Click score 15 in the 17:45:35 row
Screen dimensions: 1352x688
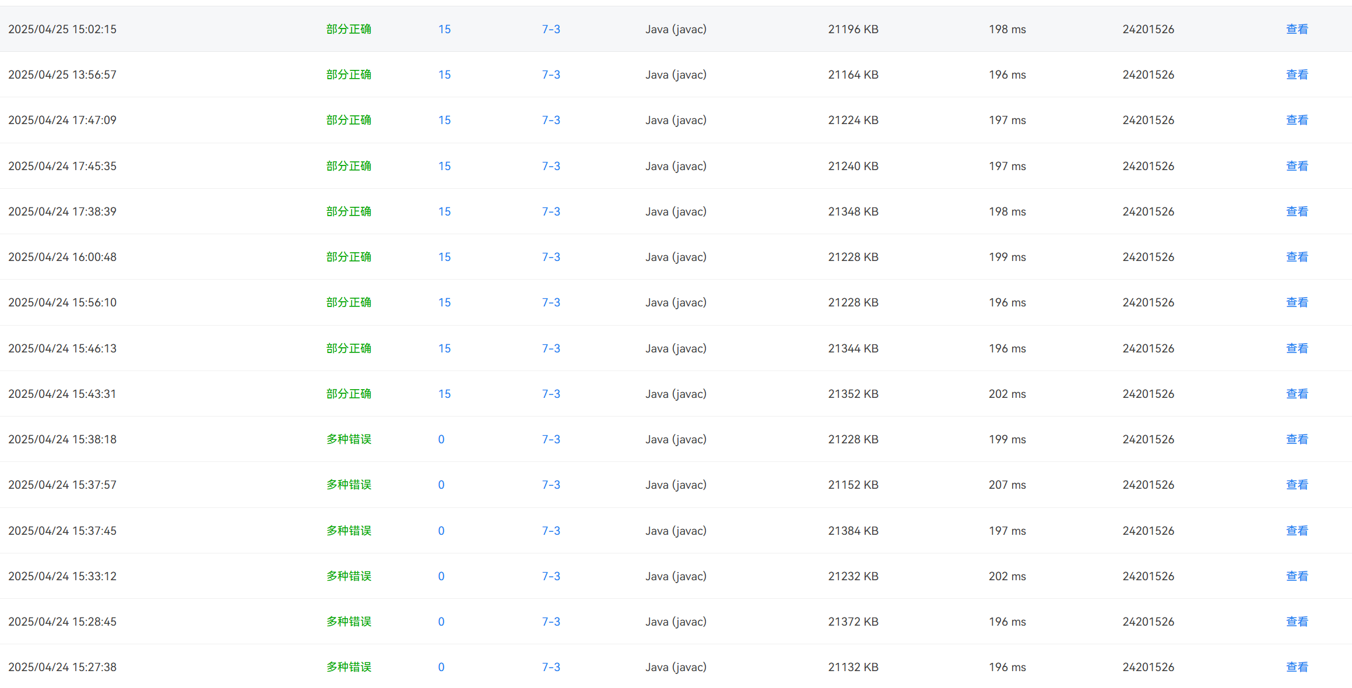[444, 166]
